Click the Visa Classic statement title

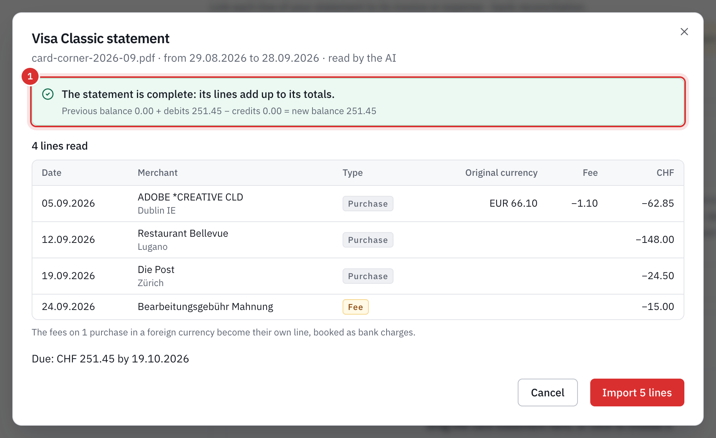pos(100,39)
